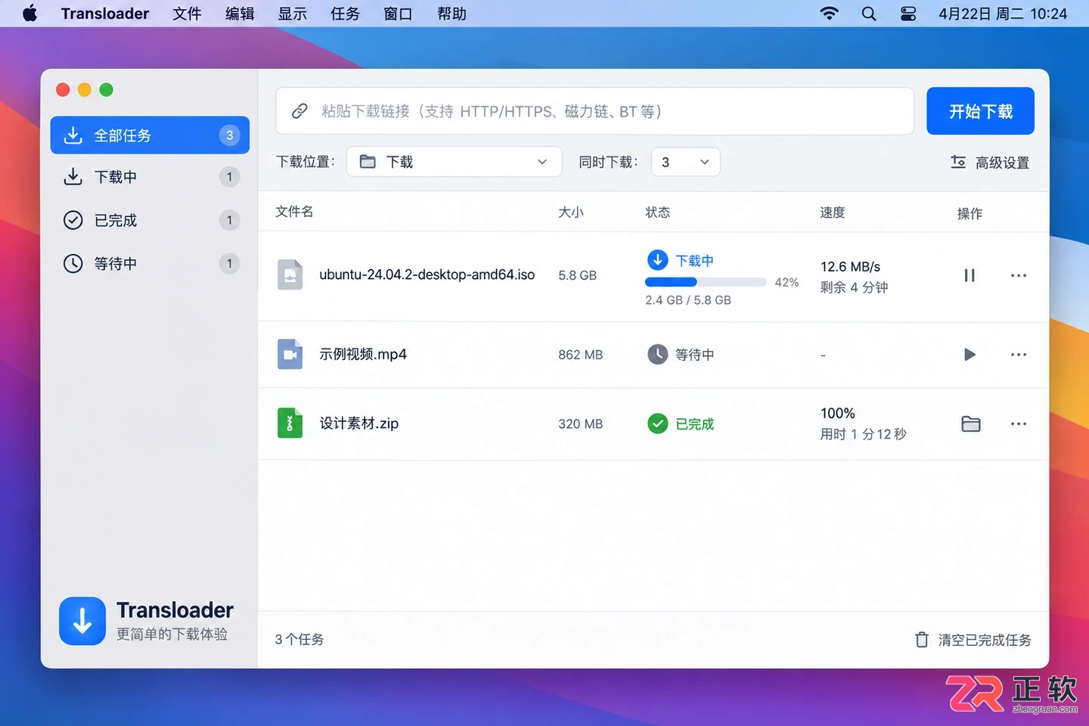Click 清空已完成任务
The width and height of the screenshot is (1089, 726).
tap(973, 640)
